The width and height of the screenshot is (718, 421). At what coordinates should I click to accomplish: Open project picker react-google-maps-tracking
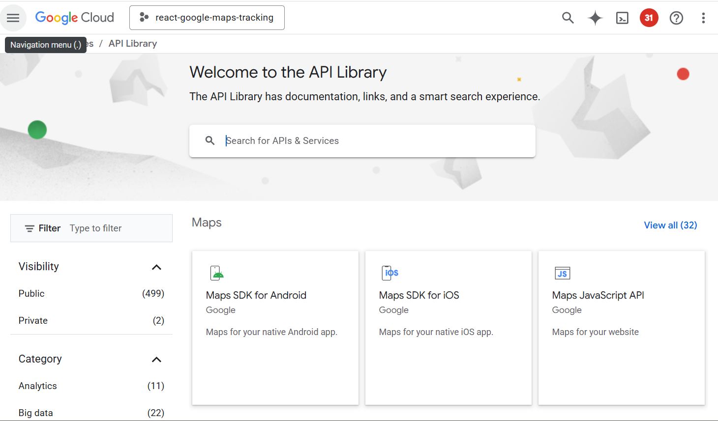[207, 18]
